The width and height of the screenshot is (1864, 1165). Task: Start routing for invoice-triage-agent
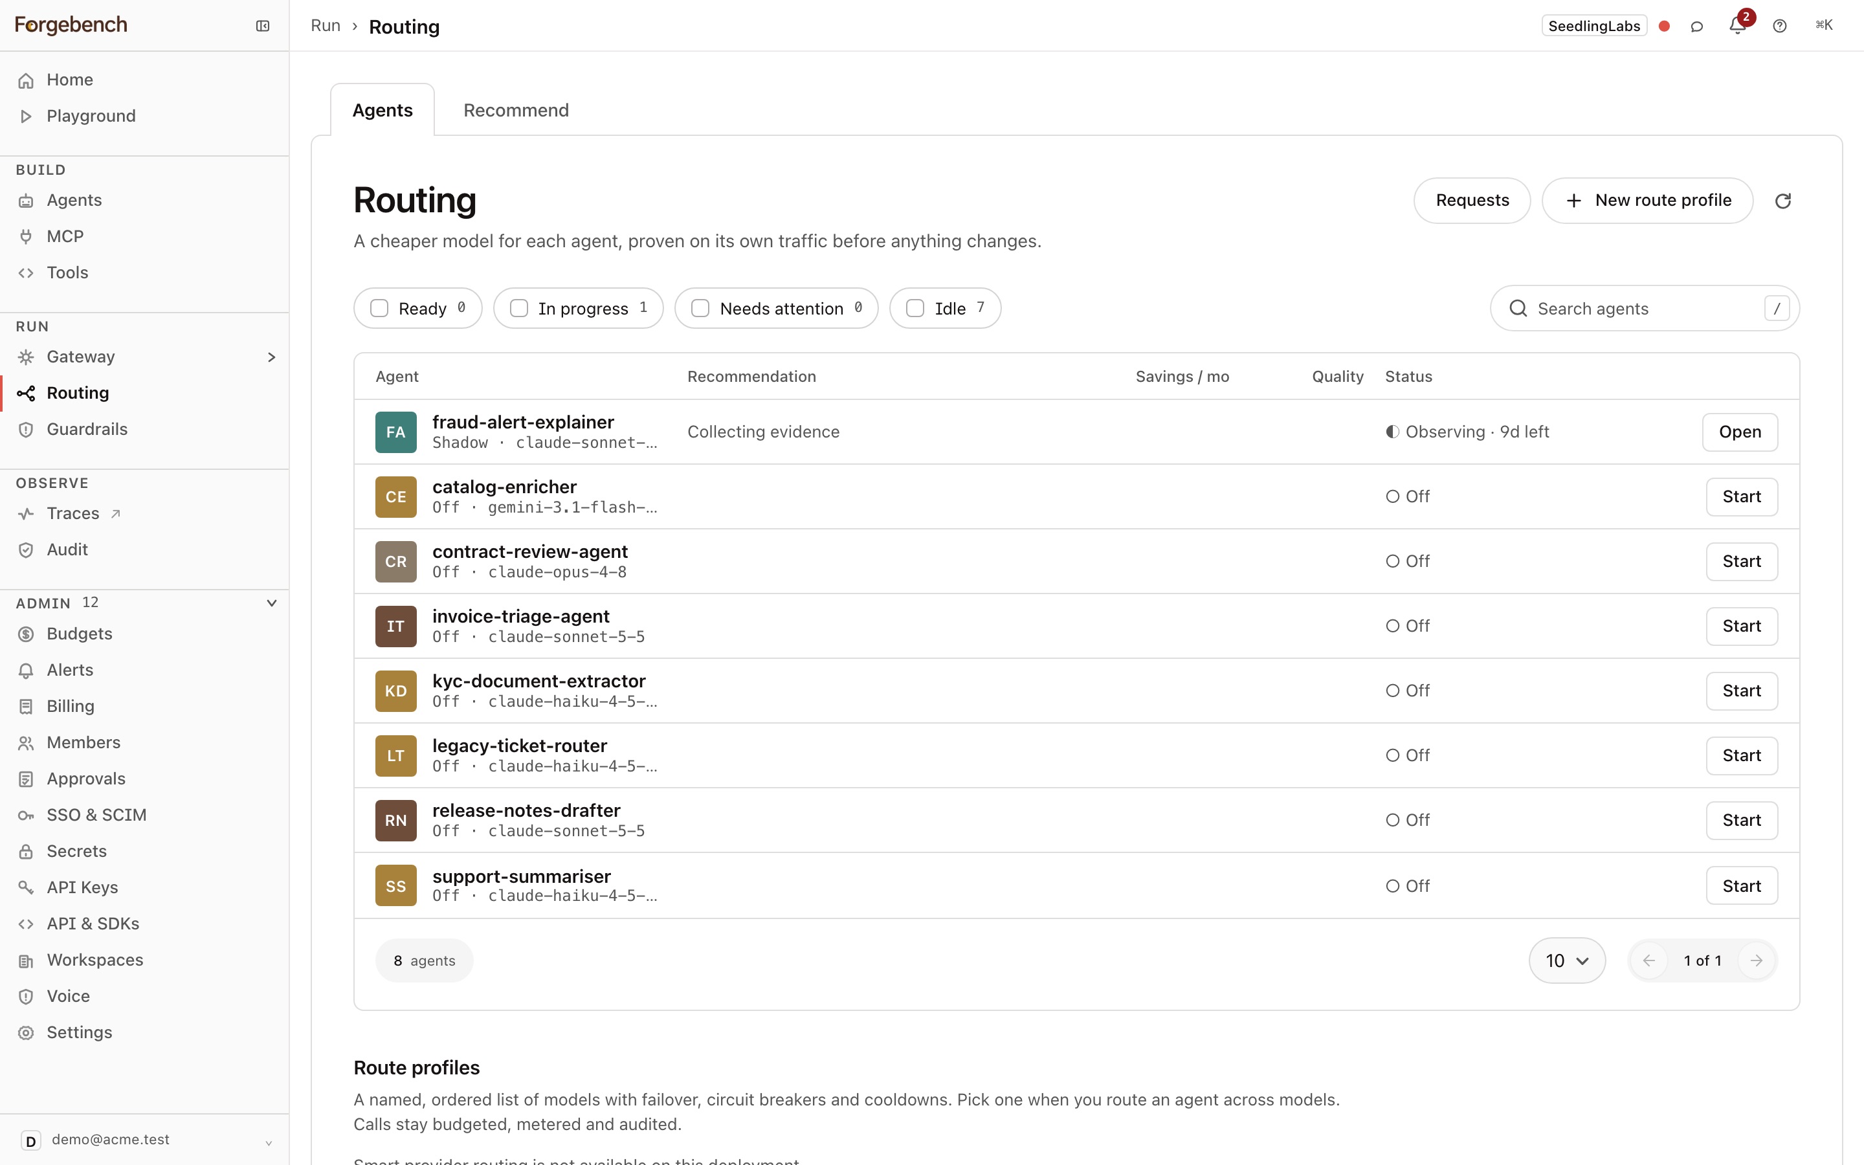[1742, 626]
